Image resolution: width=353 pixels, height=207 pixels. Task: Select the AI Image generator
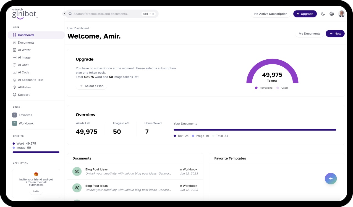pos(24,57)
